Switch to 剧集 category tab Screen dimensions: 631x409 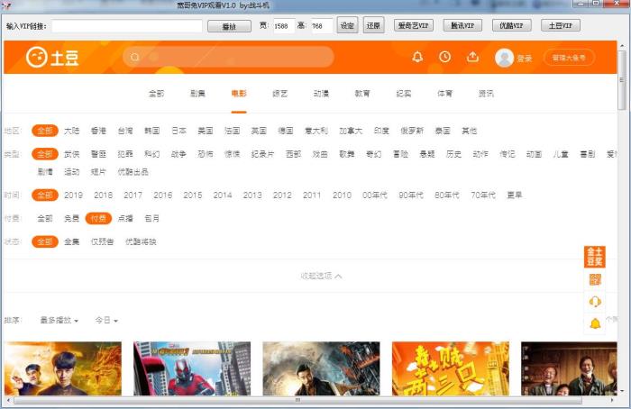[197, 94]
